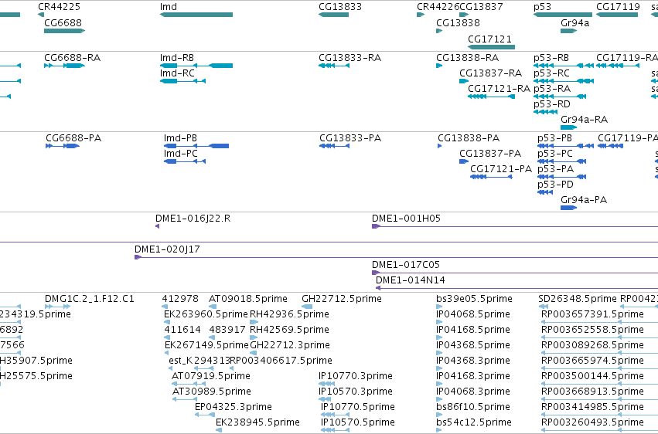Click the CG13833-PA protein label
This screenshot has height=434, width=658.
pos(350,137)
